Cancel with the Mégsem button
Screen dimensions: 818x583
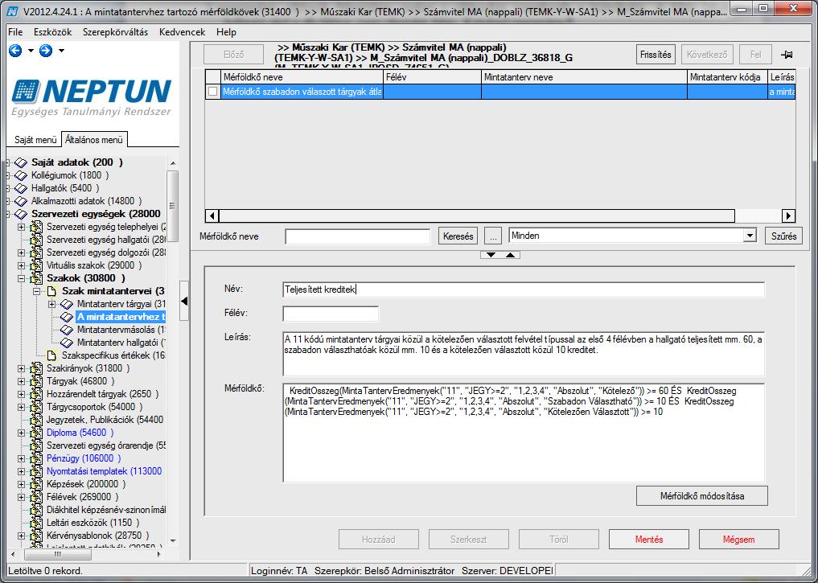pyautogui.click(x=738, y=540)
